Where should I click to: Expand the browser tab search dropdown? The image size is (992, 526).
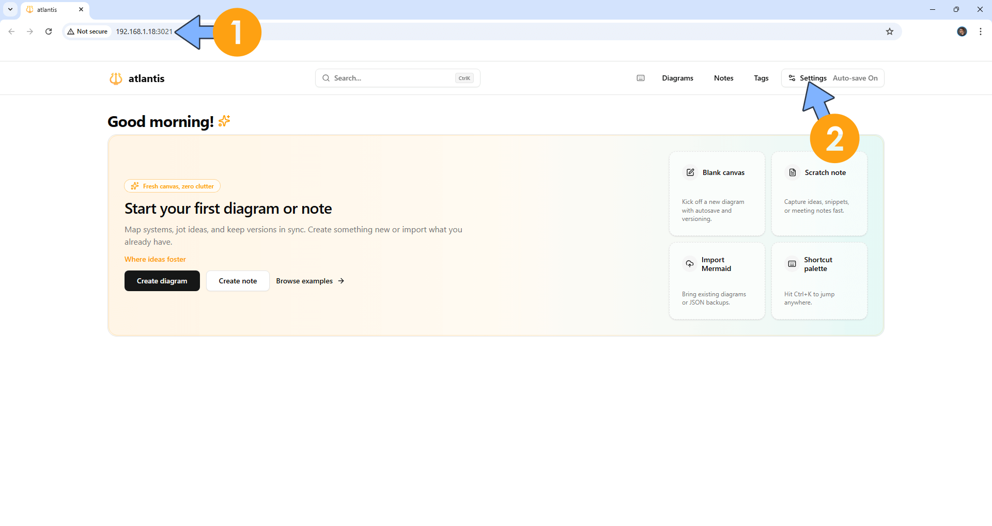(x=10, y=9)
